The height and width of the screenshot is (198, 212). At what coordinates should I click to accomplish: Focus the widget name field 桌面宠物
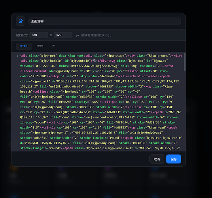click(104, 21)
